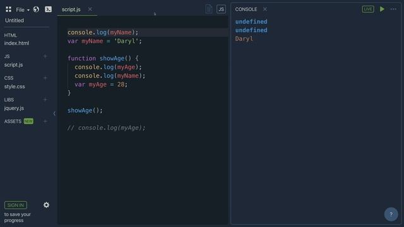The image size is (404, 227).
Task: Click the line console.log(myAge) inside function
Action: [108, 67]
